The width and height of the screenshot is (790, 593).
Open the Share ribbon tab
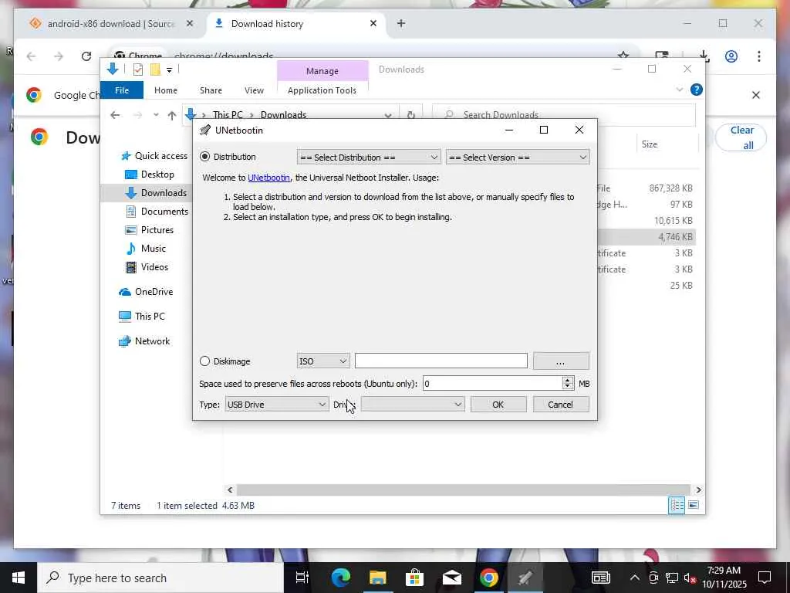pyautogui.click(x=211, y=90)
